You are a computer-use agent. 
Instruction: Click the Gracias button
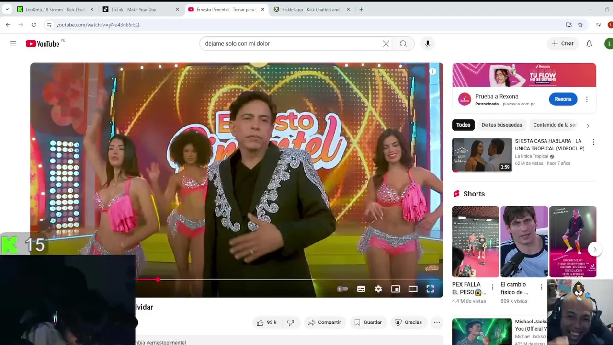(x=408, y=322)
